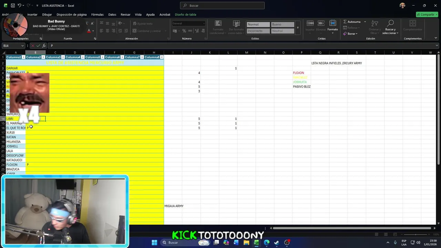Select the KATAGUCCI name cell

tap(16, 160)
